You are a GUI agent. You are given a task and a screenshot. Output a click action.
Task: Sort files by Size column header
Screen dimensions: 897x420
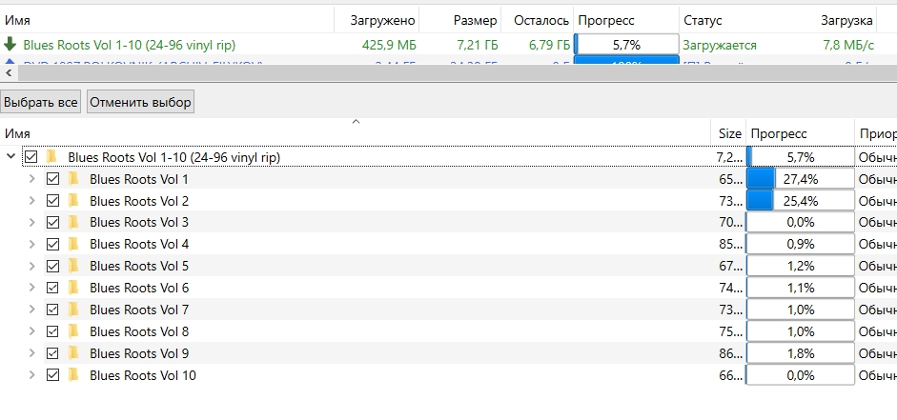(729, 133)
